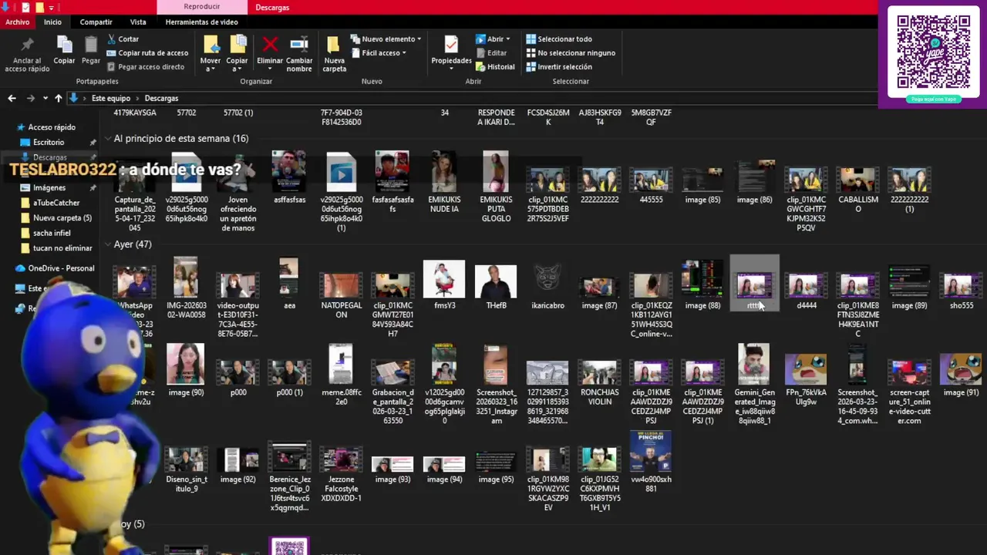Expand the Fácil acceso dropdown

click(x=379, y=52)
